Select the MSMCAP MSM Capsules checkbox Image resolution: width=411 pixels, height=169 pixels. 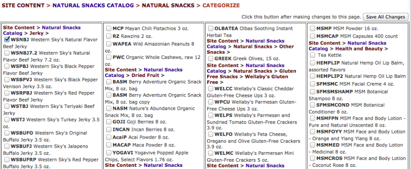(313, 36)
